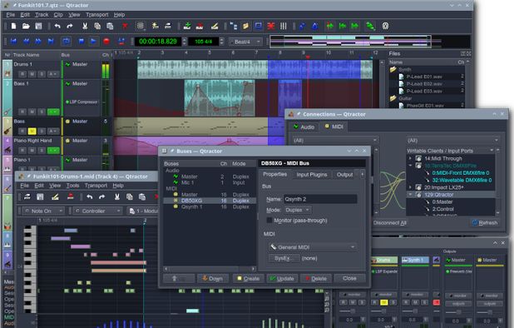Open the Clip menu

tap(58, 15)
